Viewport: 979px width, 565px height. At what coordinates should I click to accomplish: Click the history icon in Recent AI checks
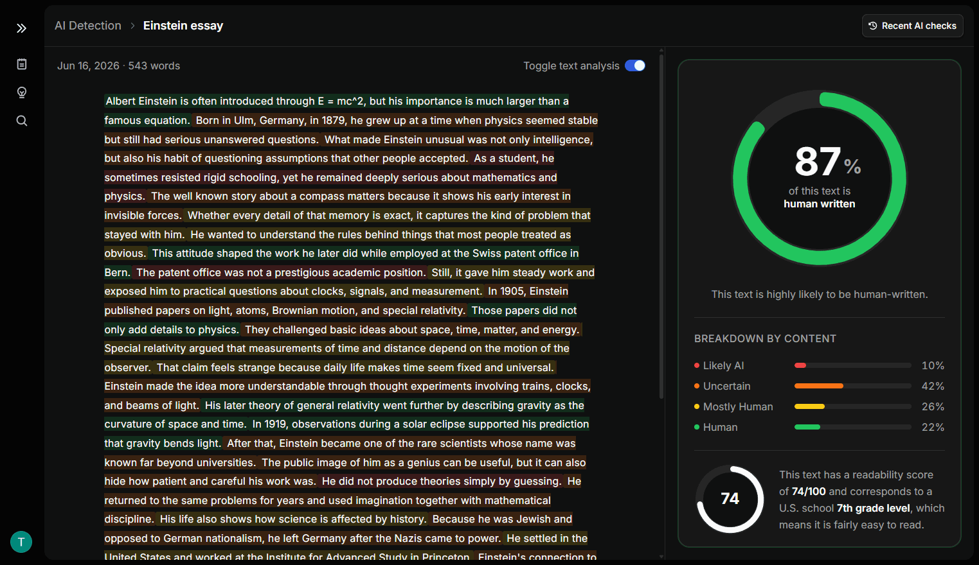[x=873, y=26]
